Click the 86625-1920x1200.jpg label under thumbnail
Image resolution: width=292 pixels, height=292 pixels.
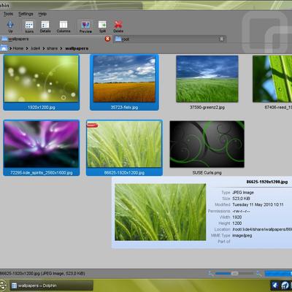[124, 172]
